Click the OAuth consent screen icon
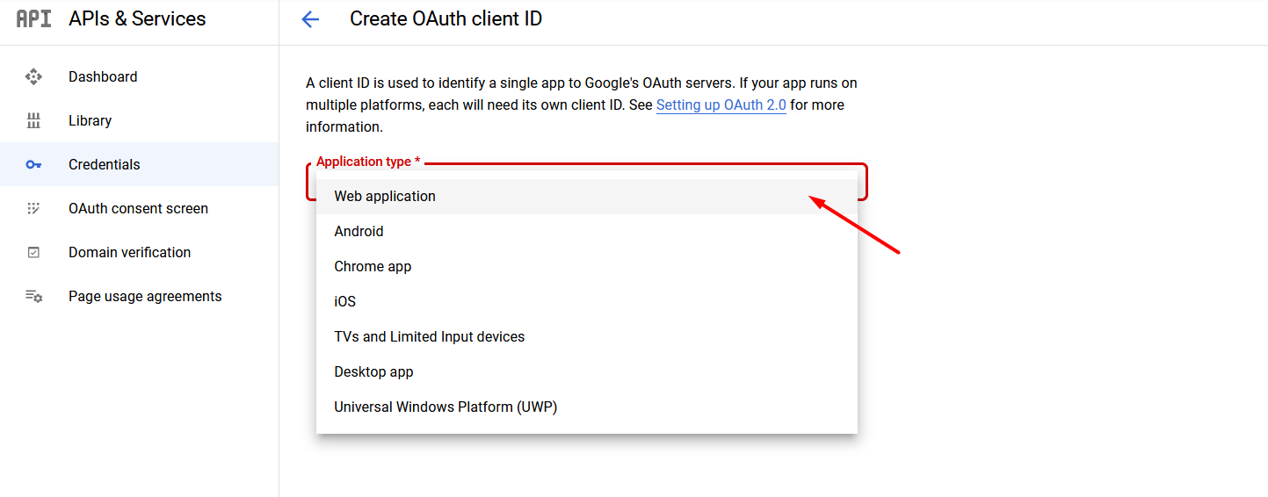1268x497 pixels. pyautogui.click(x=33, y=208)
